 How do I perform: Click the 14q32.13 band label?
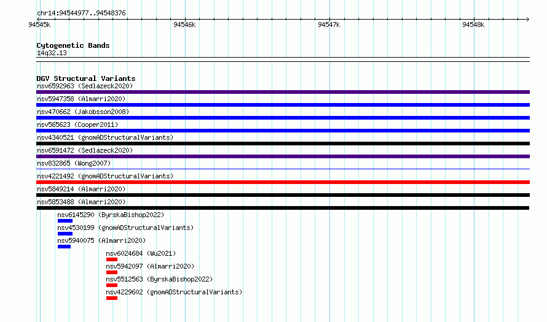52,53
